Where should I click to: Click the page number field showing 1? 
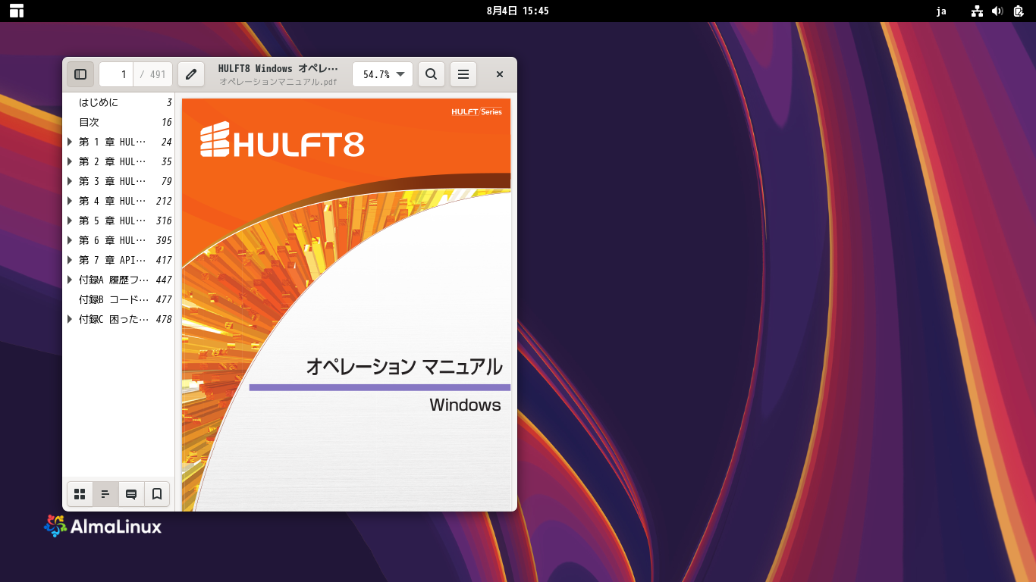coord(116,74)
